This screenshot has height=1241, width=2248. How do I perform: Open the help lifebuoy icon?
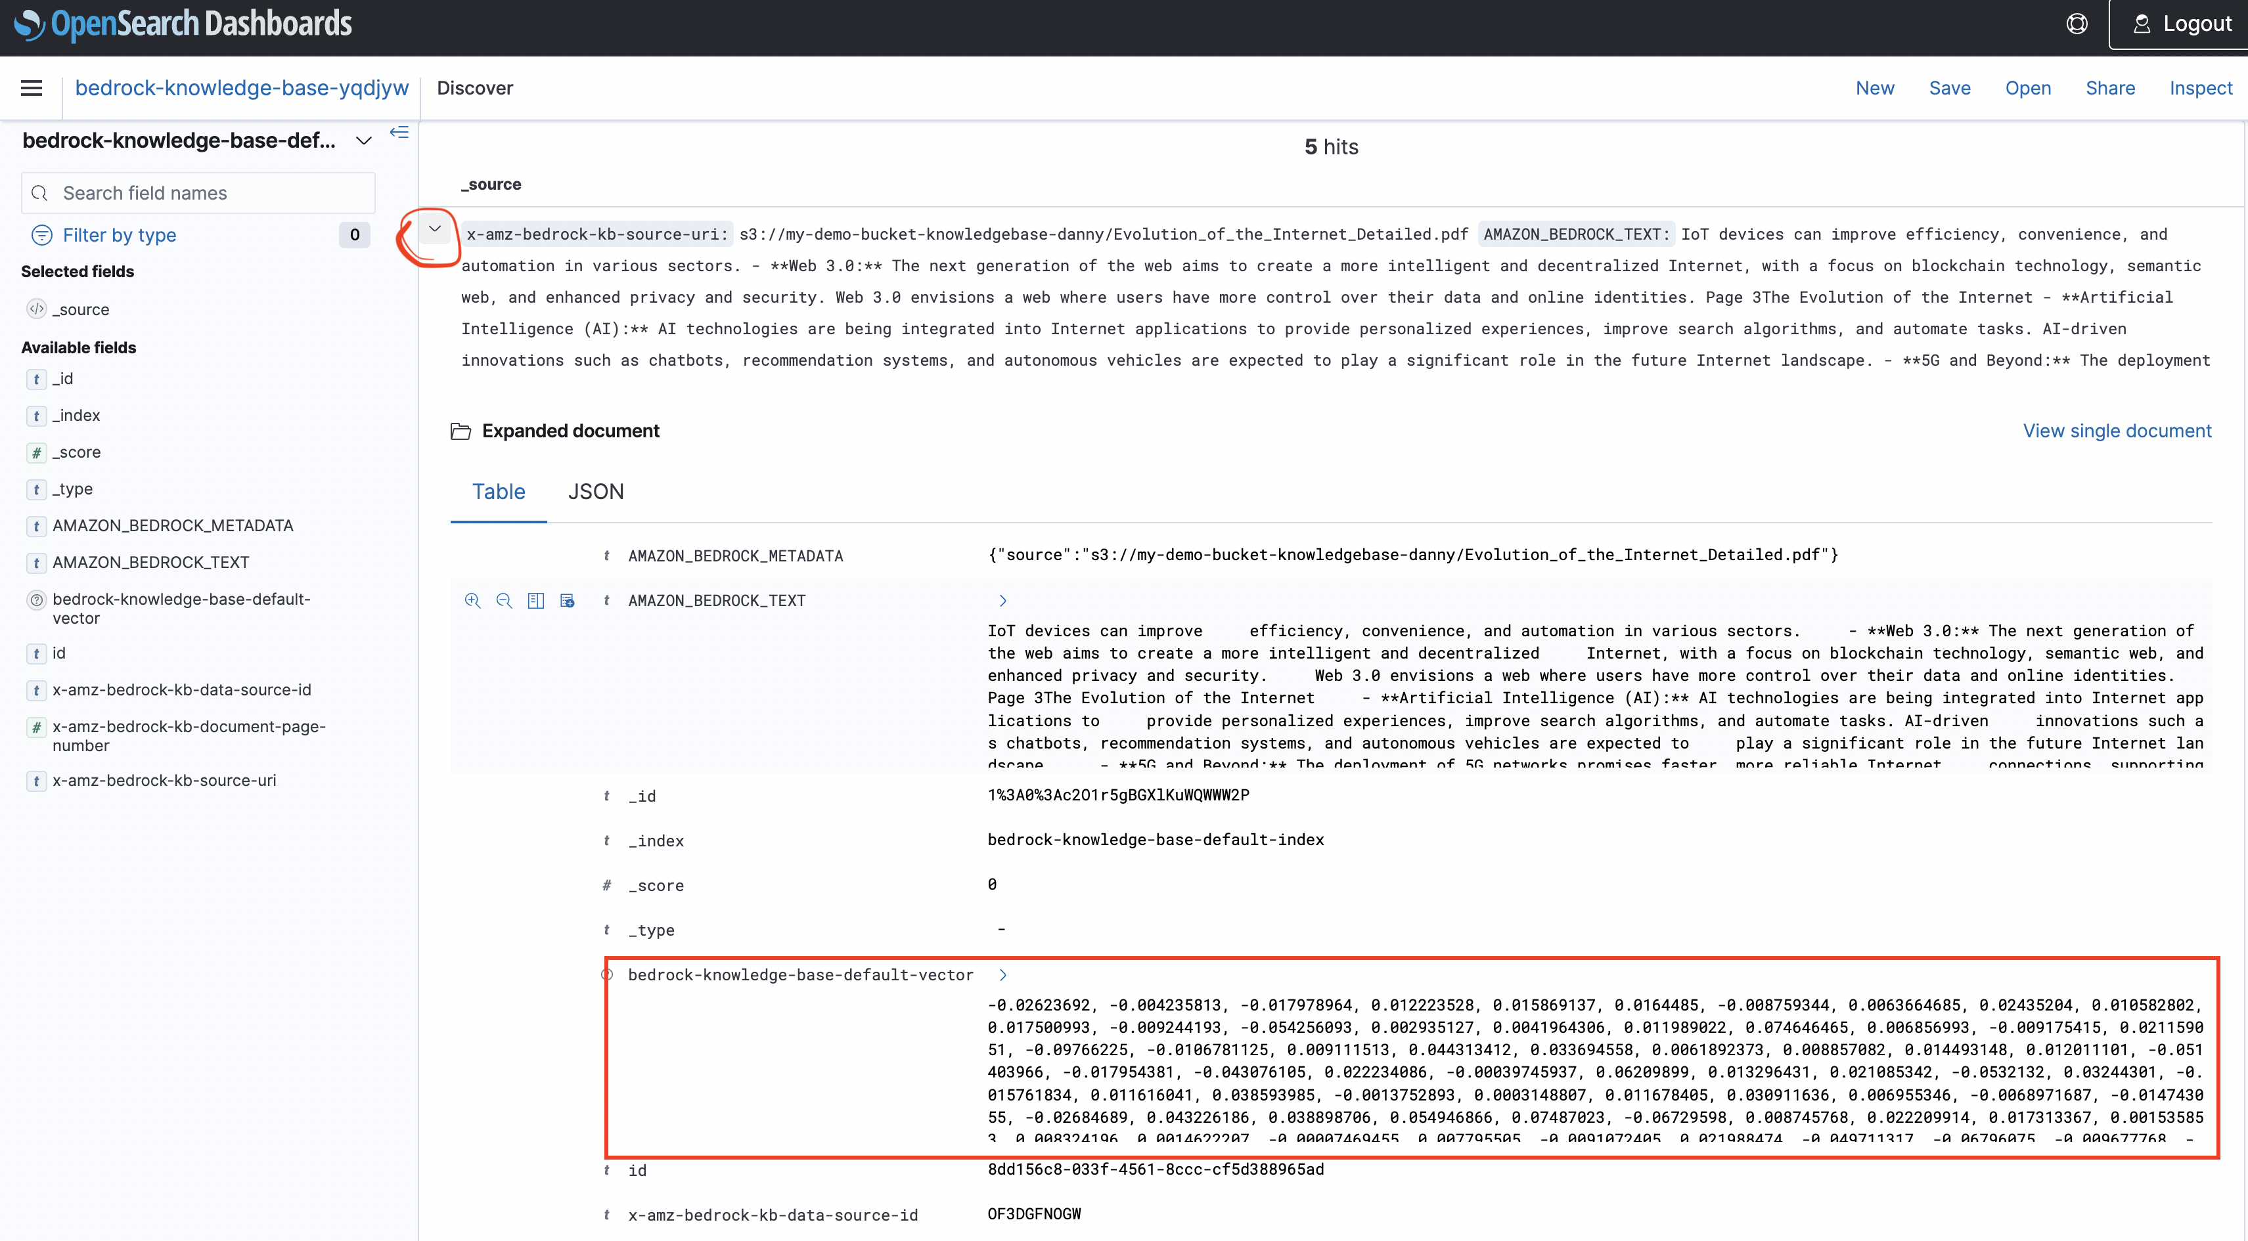[x=2077, y=24]
